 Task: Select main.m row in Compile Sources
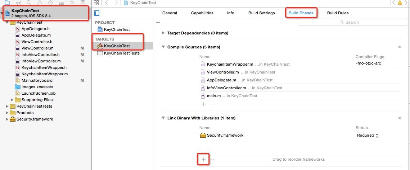[x=299, y=96]
